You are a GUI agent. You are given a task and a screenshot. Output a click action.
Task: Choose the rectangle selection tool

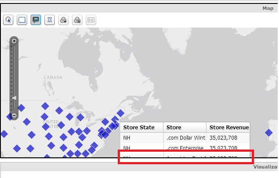(x=22, y=20)
